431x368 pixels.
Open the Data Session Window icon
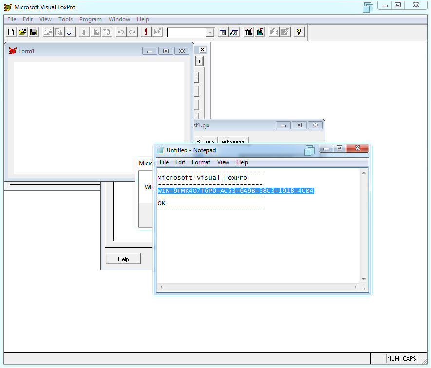click(234, 32)
